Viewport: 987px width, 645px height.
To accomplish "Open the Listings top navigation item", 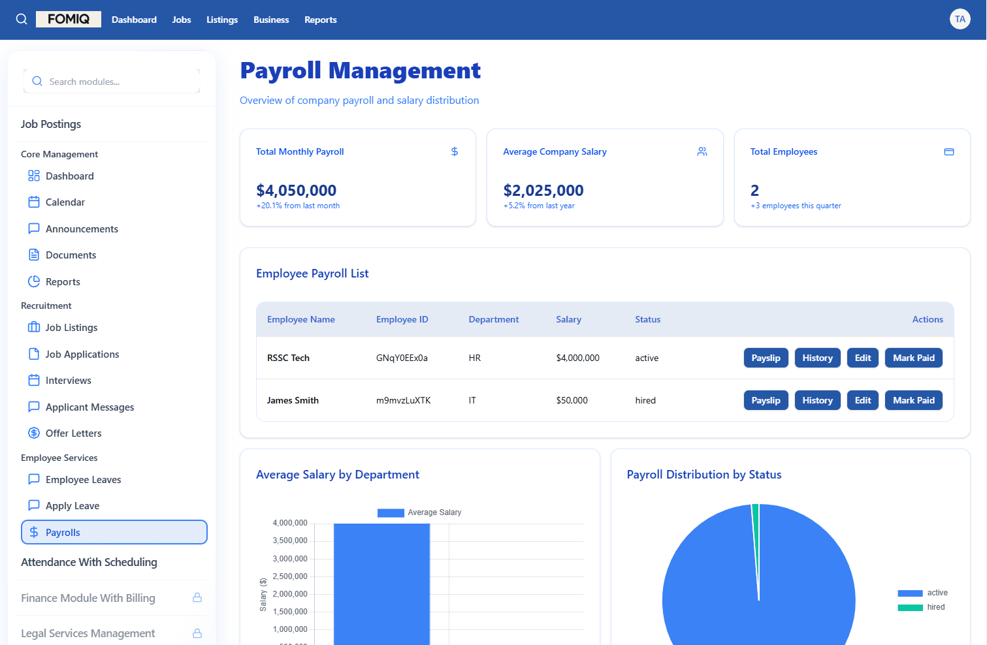I will [222, 20].
